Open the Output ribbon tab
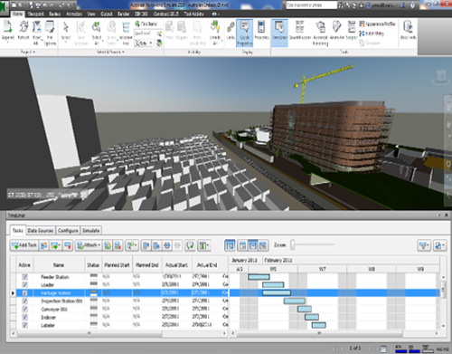 [107, 14]
